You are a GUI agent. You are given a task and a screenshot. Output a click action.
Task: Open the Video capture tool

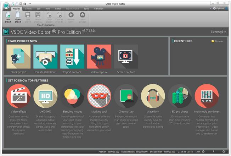pyautogui.click(x=99, y=57)
